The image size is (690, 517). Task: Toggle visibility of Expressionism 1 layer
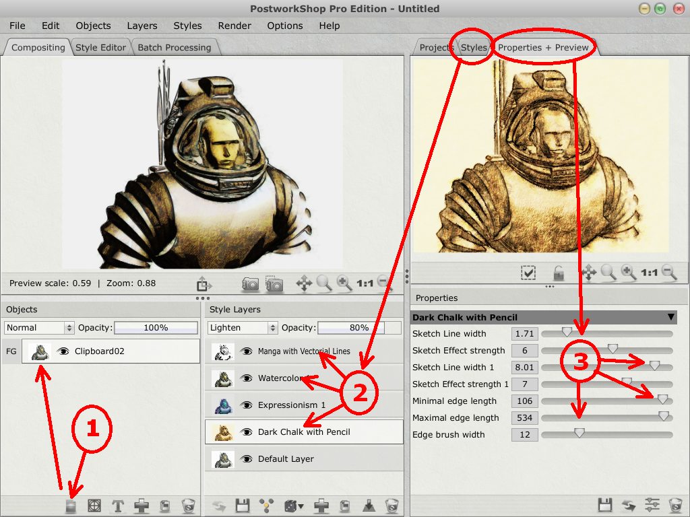247,405
